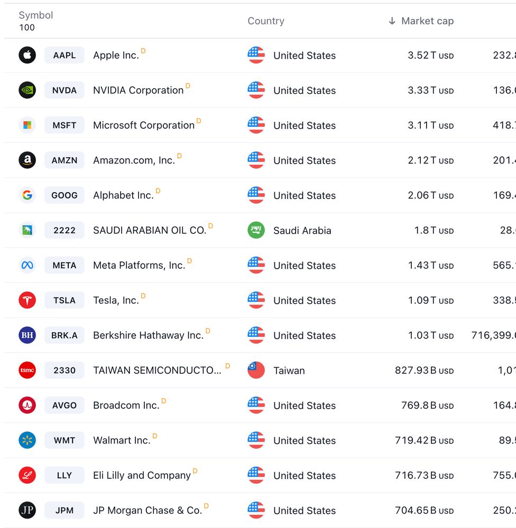Open the JP Morgan Chase & Co. link
The image size is (516, 528).
point(148,511)
